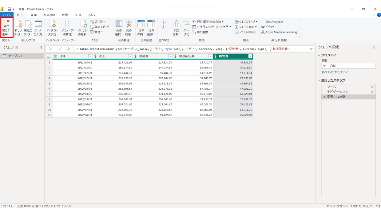Click the ビジョン vision button
The width and height of the screenshot is (381, 213).
pos(267,27)
